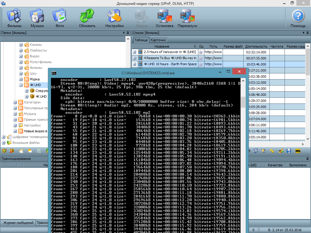Screen dimensions: 311x233
Task: Open the Фильмы (Movies) toolbar section
Action: click(x=14, y=18)
